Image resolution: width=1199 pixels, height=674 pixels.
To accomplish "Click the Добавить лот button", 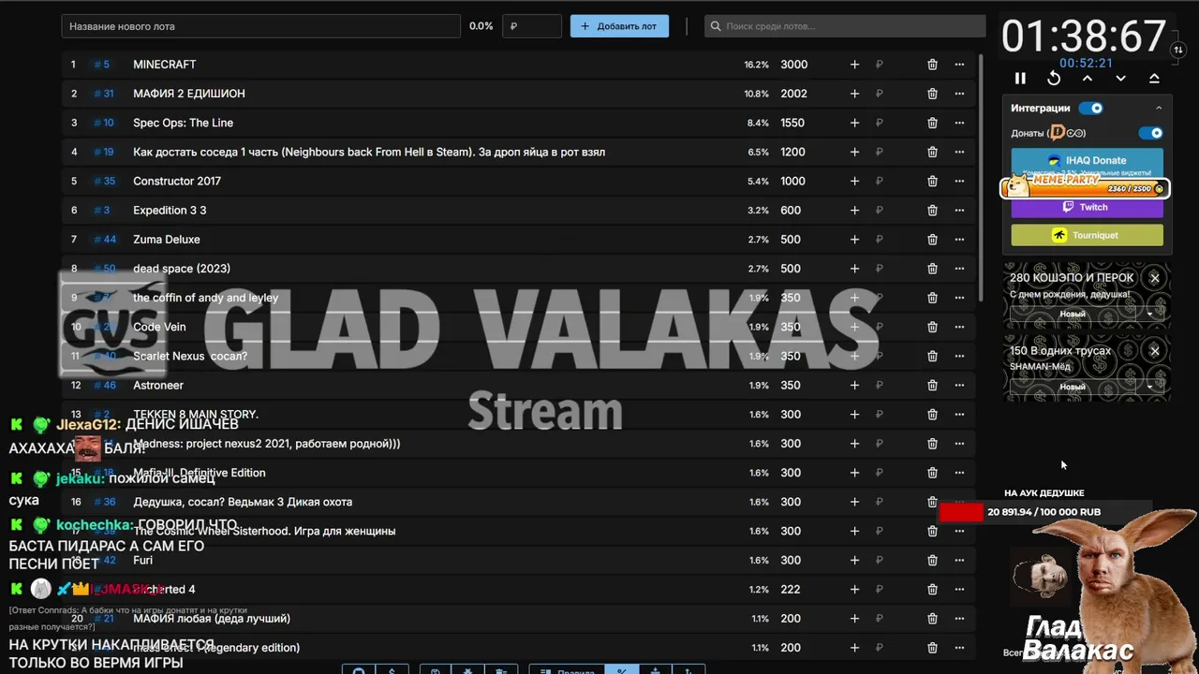I will 619,26.
